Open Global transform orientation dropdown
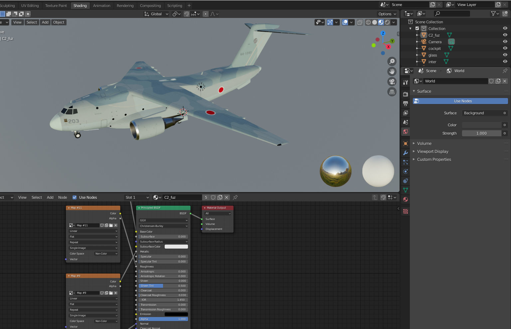This screenshot has width=511, height=329. (x=156, y=14)
